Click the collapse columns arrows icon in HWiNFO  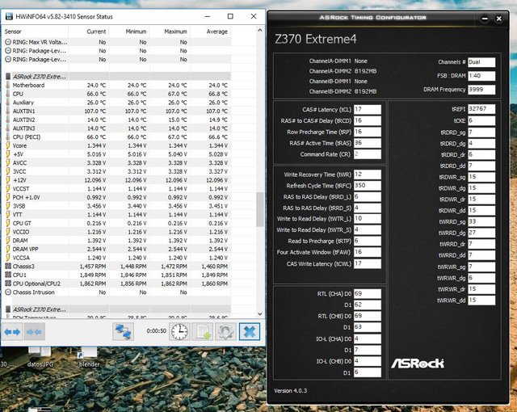coord(34,331)
